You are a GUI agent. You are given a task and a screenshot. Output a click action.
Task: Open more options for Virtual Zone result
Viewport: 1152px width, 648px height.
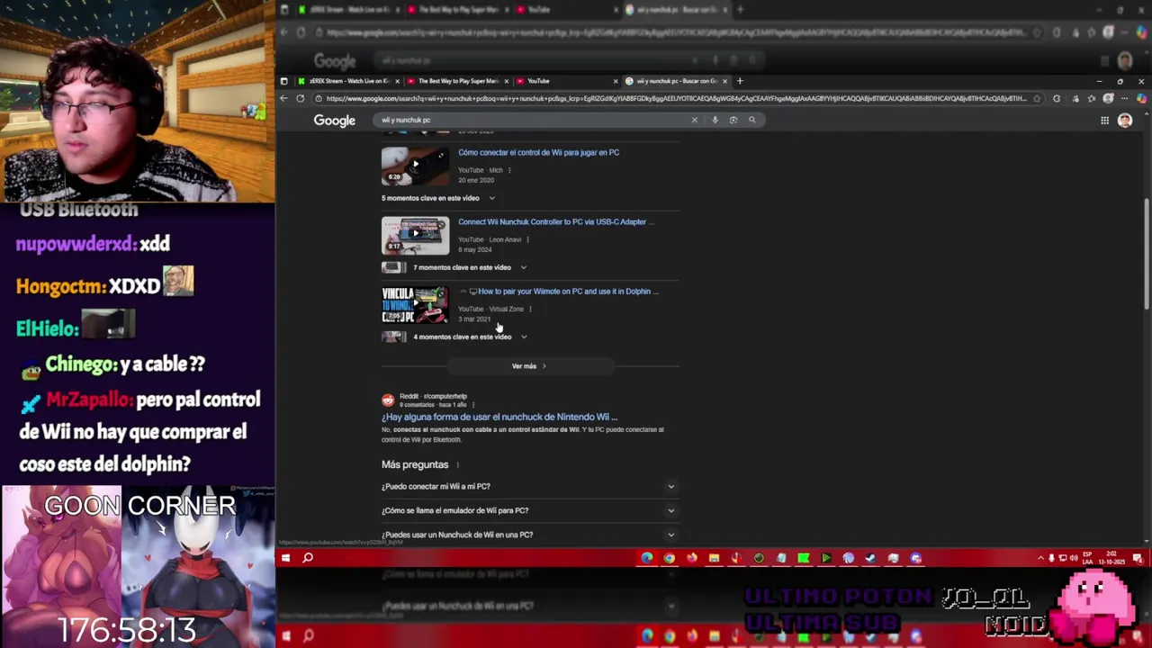click(530, 309)
